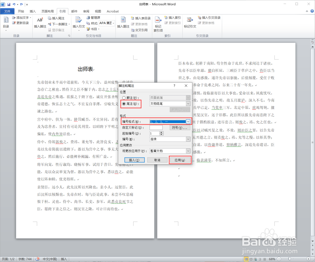Switch to the Insert (插入) tab
315x262 pixels.
coord(32,11)
